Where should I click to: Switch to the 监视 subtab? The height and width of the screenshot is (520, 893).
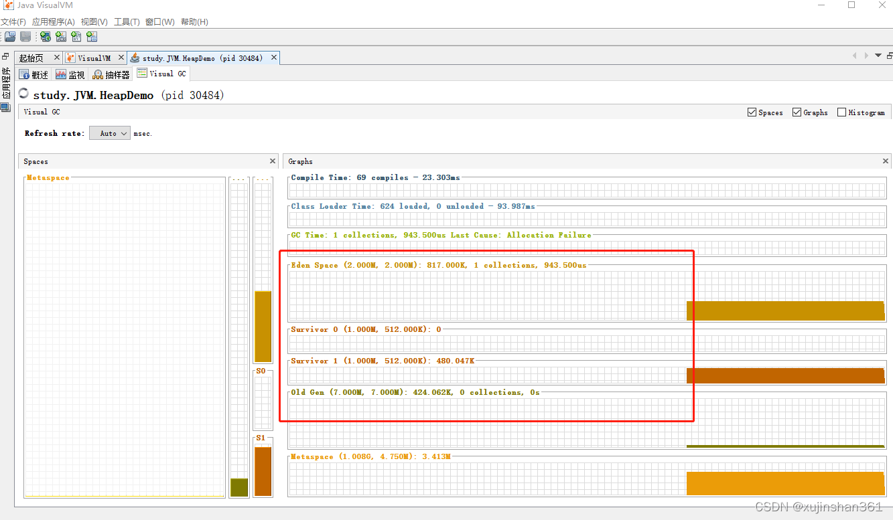tap(70, 74)
